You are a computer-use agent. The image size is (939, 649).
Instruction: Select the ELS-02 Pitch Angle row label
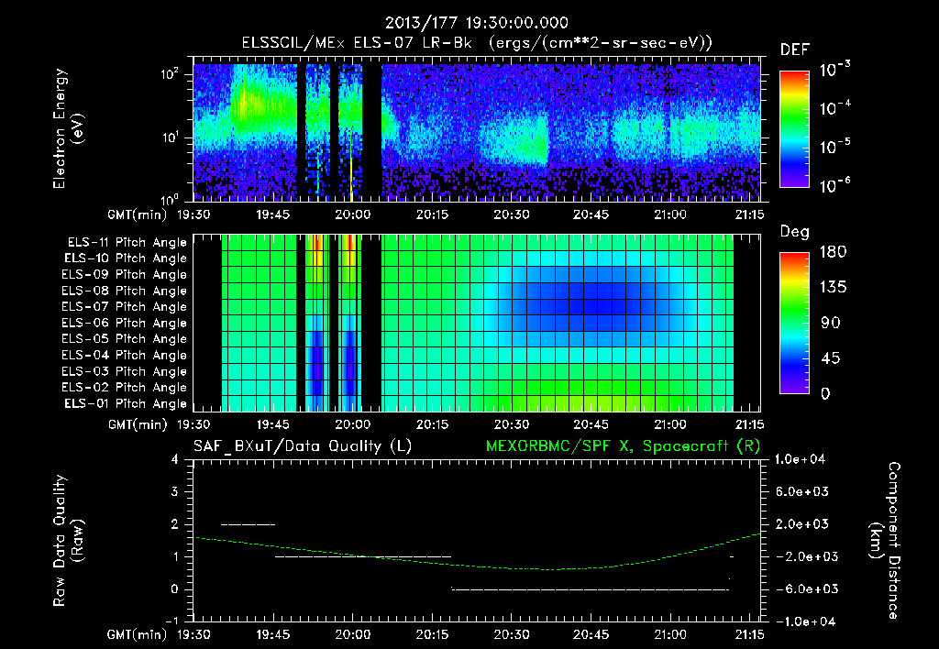coord(124,388)
